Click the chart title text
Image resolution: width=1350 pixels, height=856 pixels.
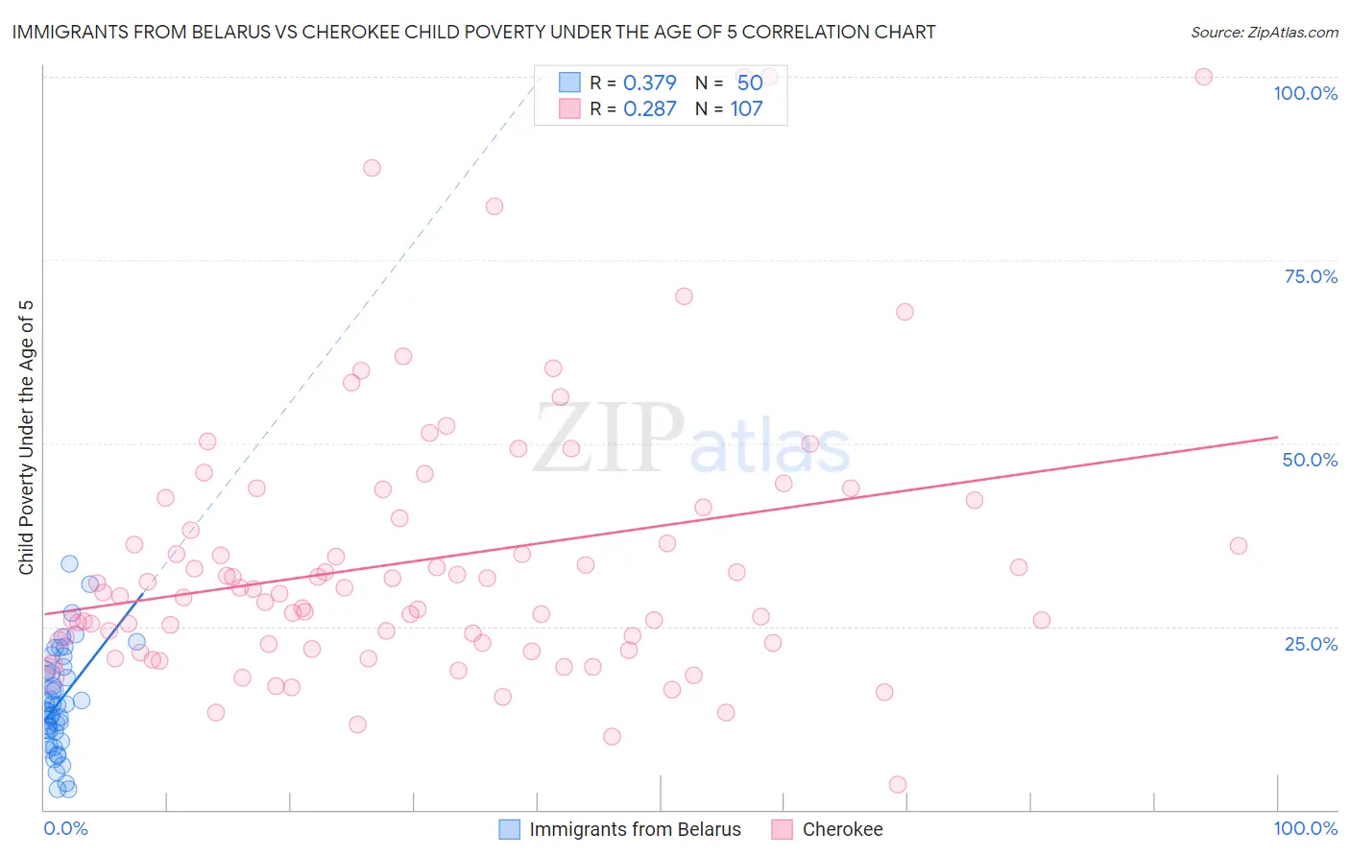coord(473,32)
